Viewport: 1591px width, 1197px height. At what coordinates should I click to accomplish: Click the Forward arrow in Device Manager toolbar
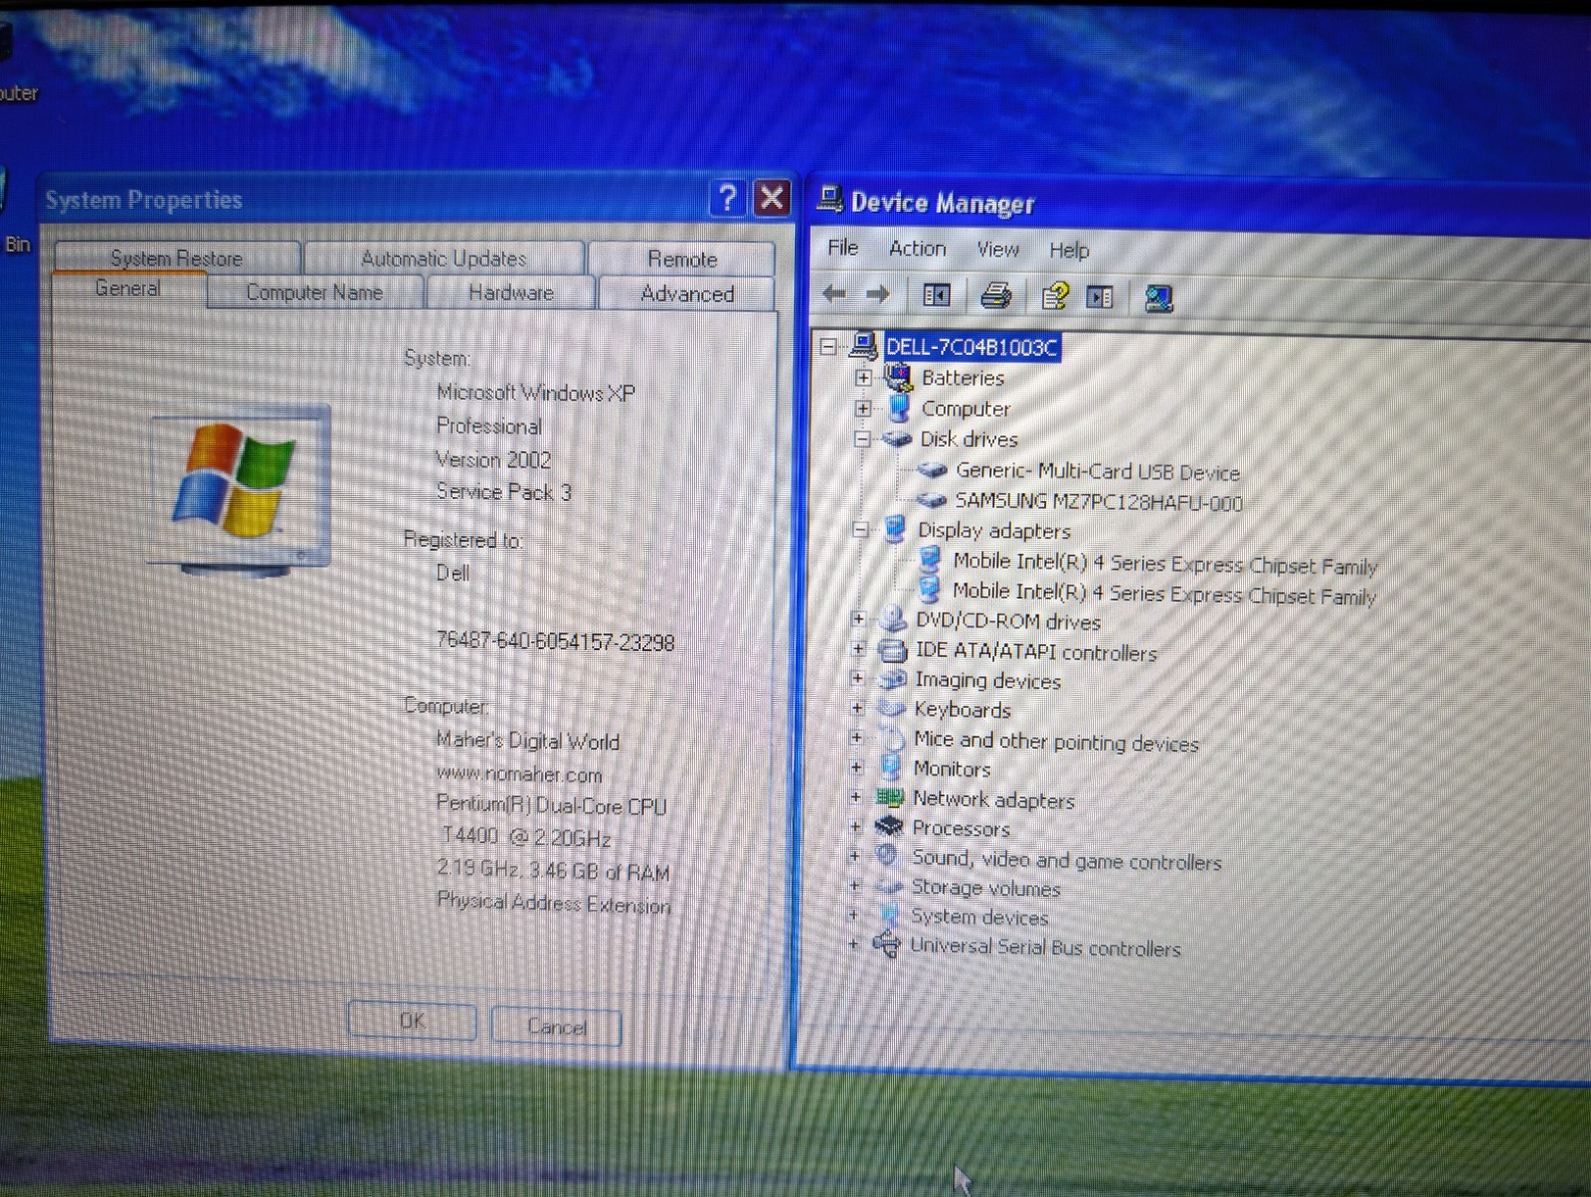(878, 294)
